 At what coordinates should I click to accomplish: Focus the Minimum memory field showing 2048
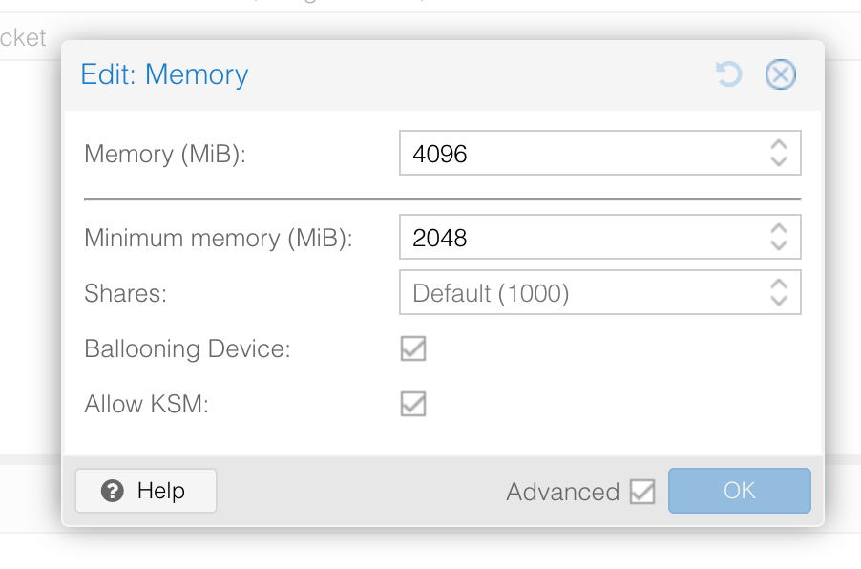[x=582, y=238]
